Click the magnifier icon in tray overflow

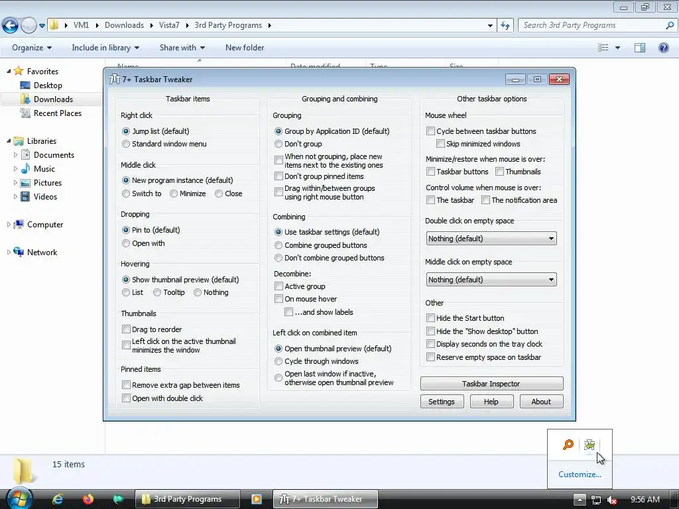coord(568,445)
